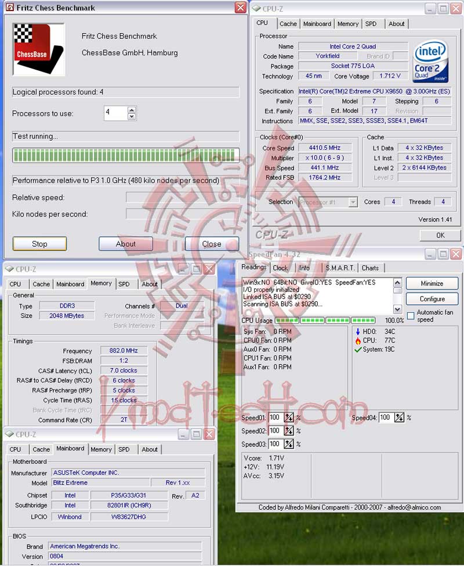This screenshot has width=464, height=566.
Task: Click the CPU temperature flame icon
Action: coord(358,340)
